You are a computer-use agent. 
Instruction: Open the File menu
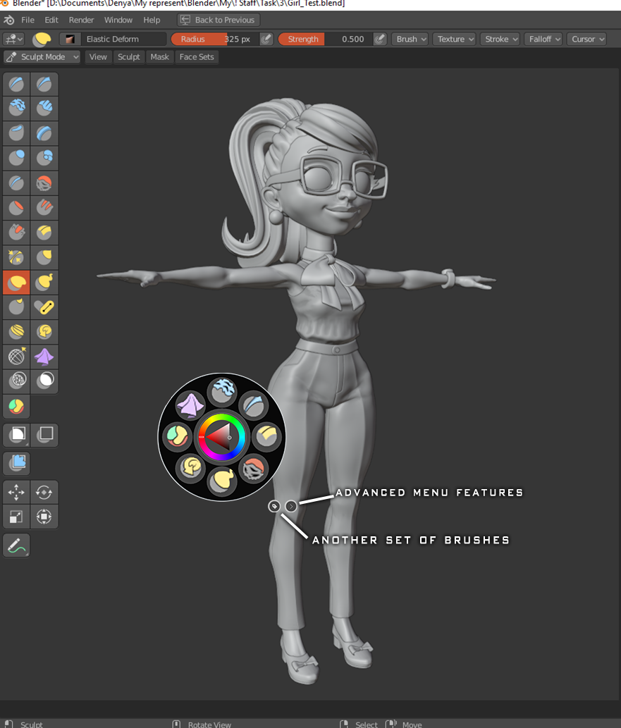(27, 20)
